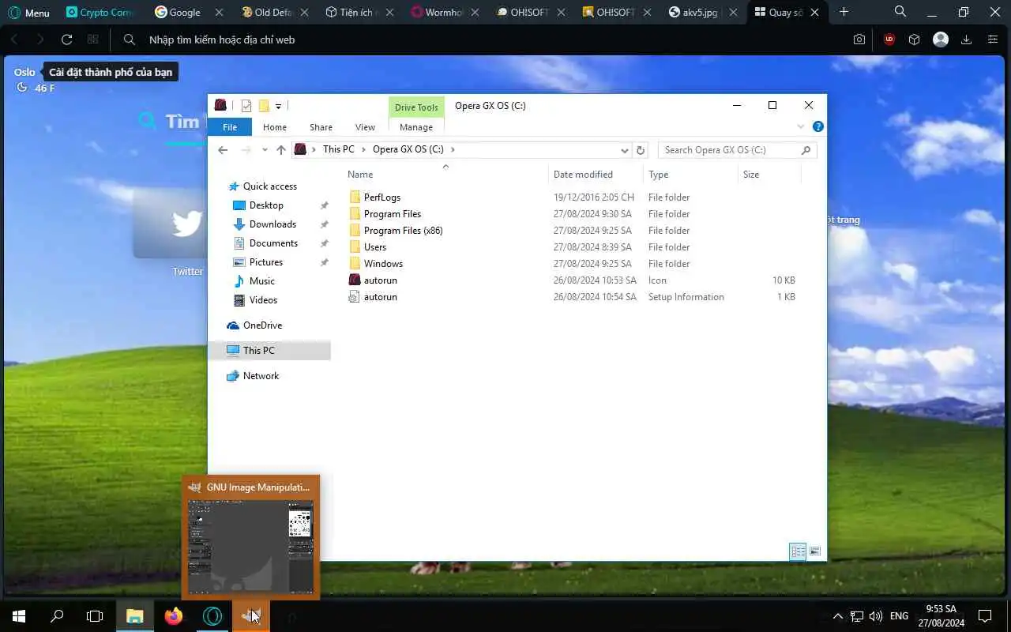Close the Google browser tab
Image resolution: width=1011 pixels, height=632 pixels.
(x=220, y=13)
